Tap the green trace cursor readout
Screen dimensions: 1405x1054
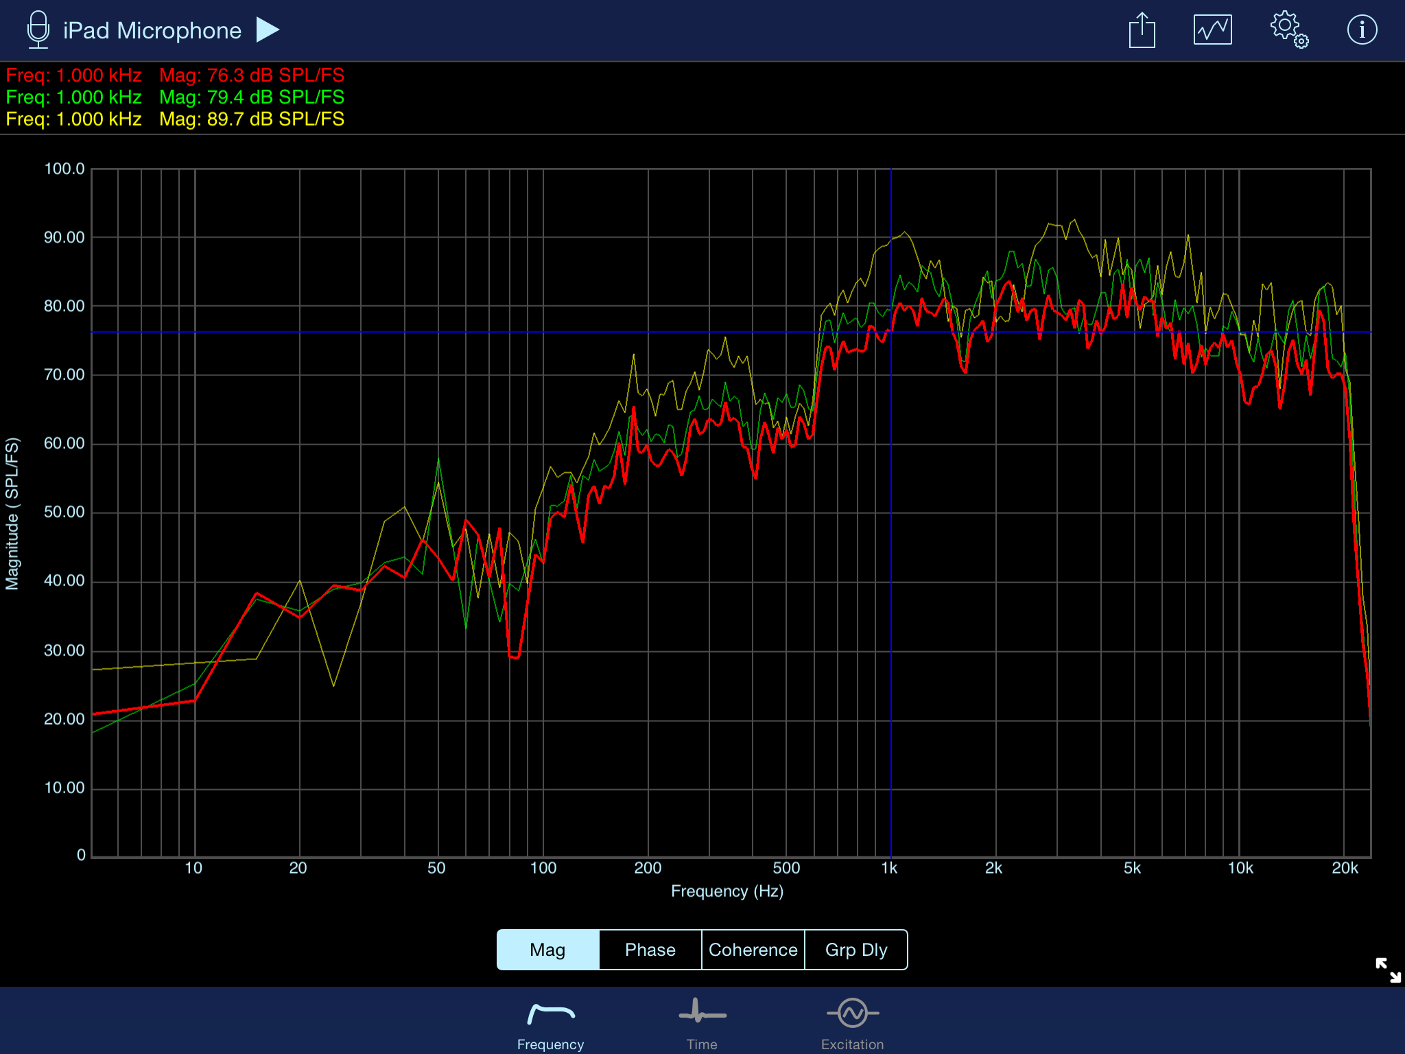(x=175, y=97)
